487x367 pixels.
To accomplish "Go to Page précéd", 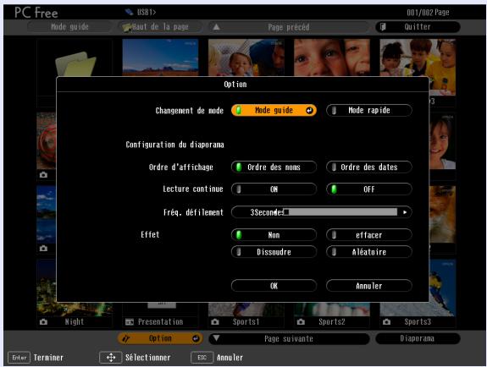I will pyautogui.click(x=289, y=27).
